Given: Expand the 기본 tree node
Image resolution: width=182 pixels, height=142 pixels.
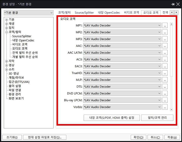Looking at the screenshot, I should pyautogui.click(x=7, y=20).
